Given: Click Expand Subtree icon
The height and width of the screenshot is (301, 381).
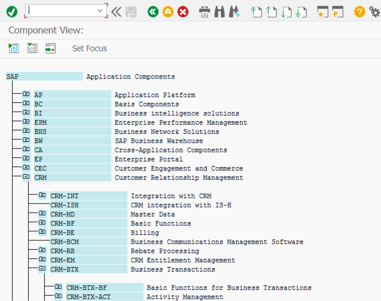Looking at the screenshot, I should pos(14,48).
